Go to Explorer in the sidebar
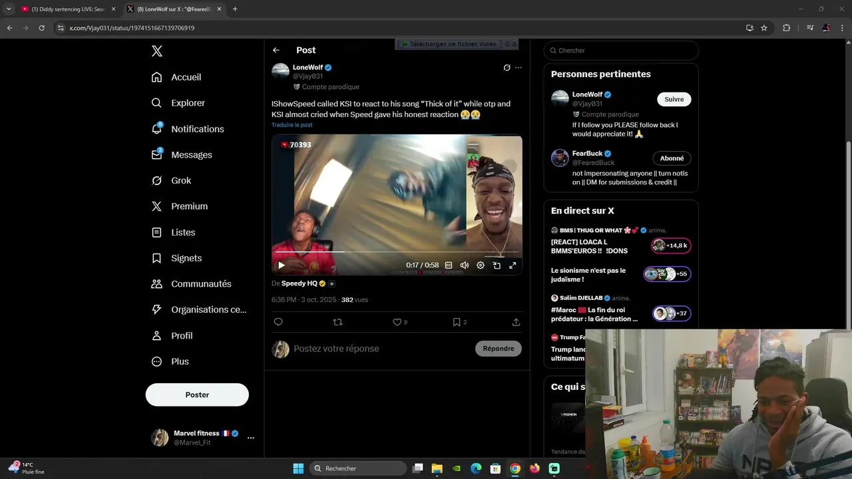This screenshot has height=479, width=852. [178, 103]
